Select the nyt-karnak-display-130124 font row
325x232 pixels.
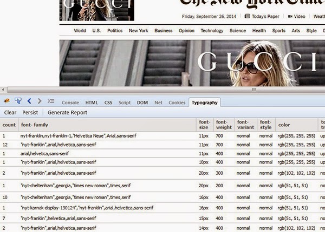162,208
